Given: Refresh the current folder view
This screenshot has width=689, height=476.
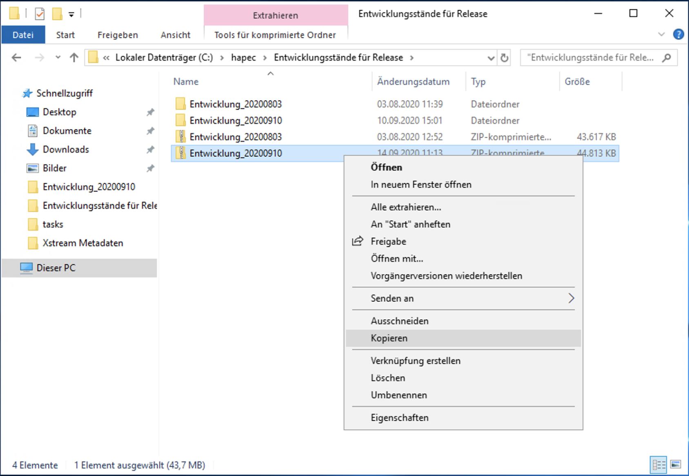Looking at the screenshot, I should coord(505,58).
